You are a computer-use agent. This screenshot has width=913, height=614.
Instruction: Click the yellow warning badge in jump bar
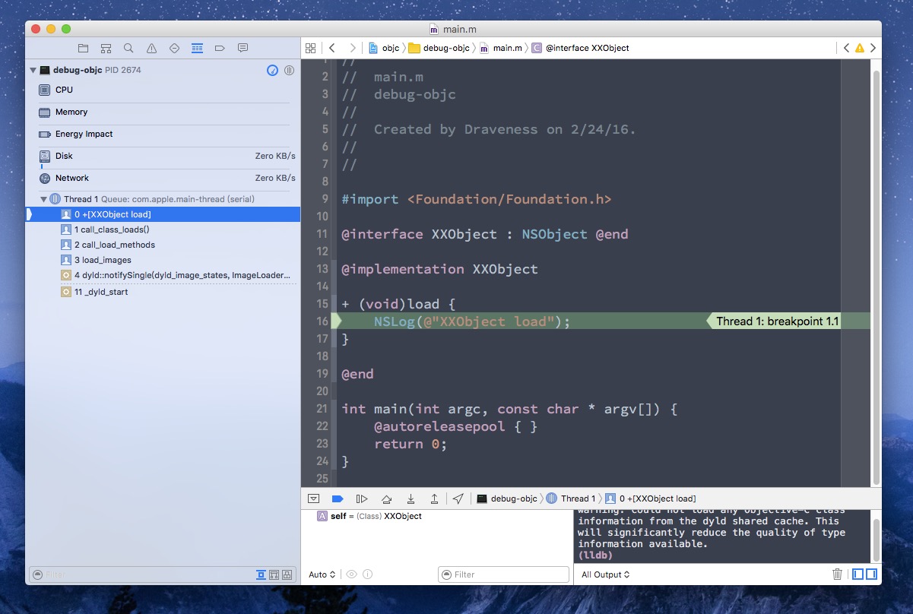[x=858, y=47]
